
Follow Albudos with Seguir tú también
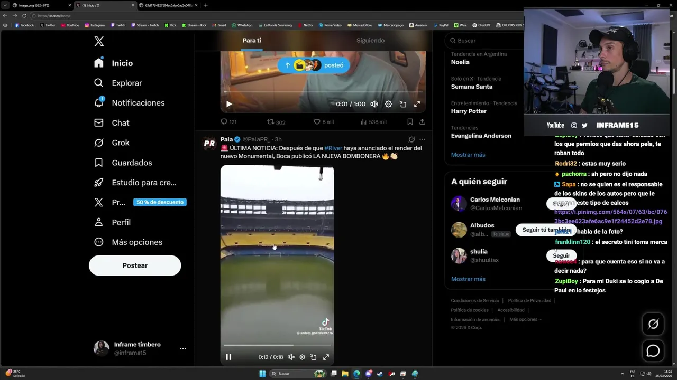point(546,230)
